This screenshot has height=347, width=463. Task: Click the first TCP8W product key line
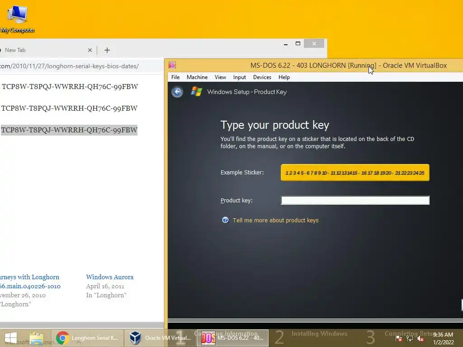(x=70, y=86)
